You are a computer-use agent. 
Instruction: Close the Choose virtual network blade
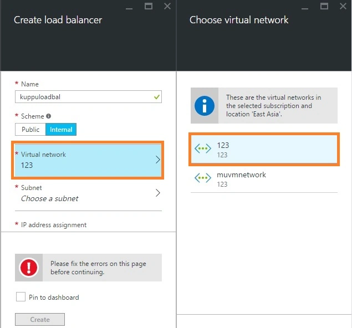click(343, 6)
